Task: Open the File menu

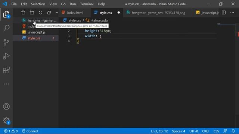Action: coord(14,4)
